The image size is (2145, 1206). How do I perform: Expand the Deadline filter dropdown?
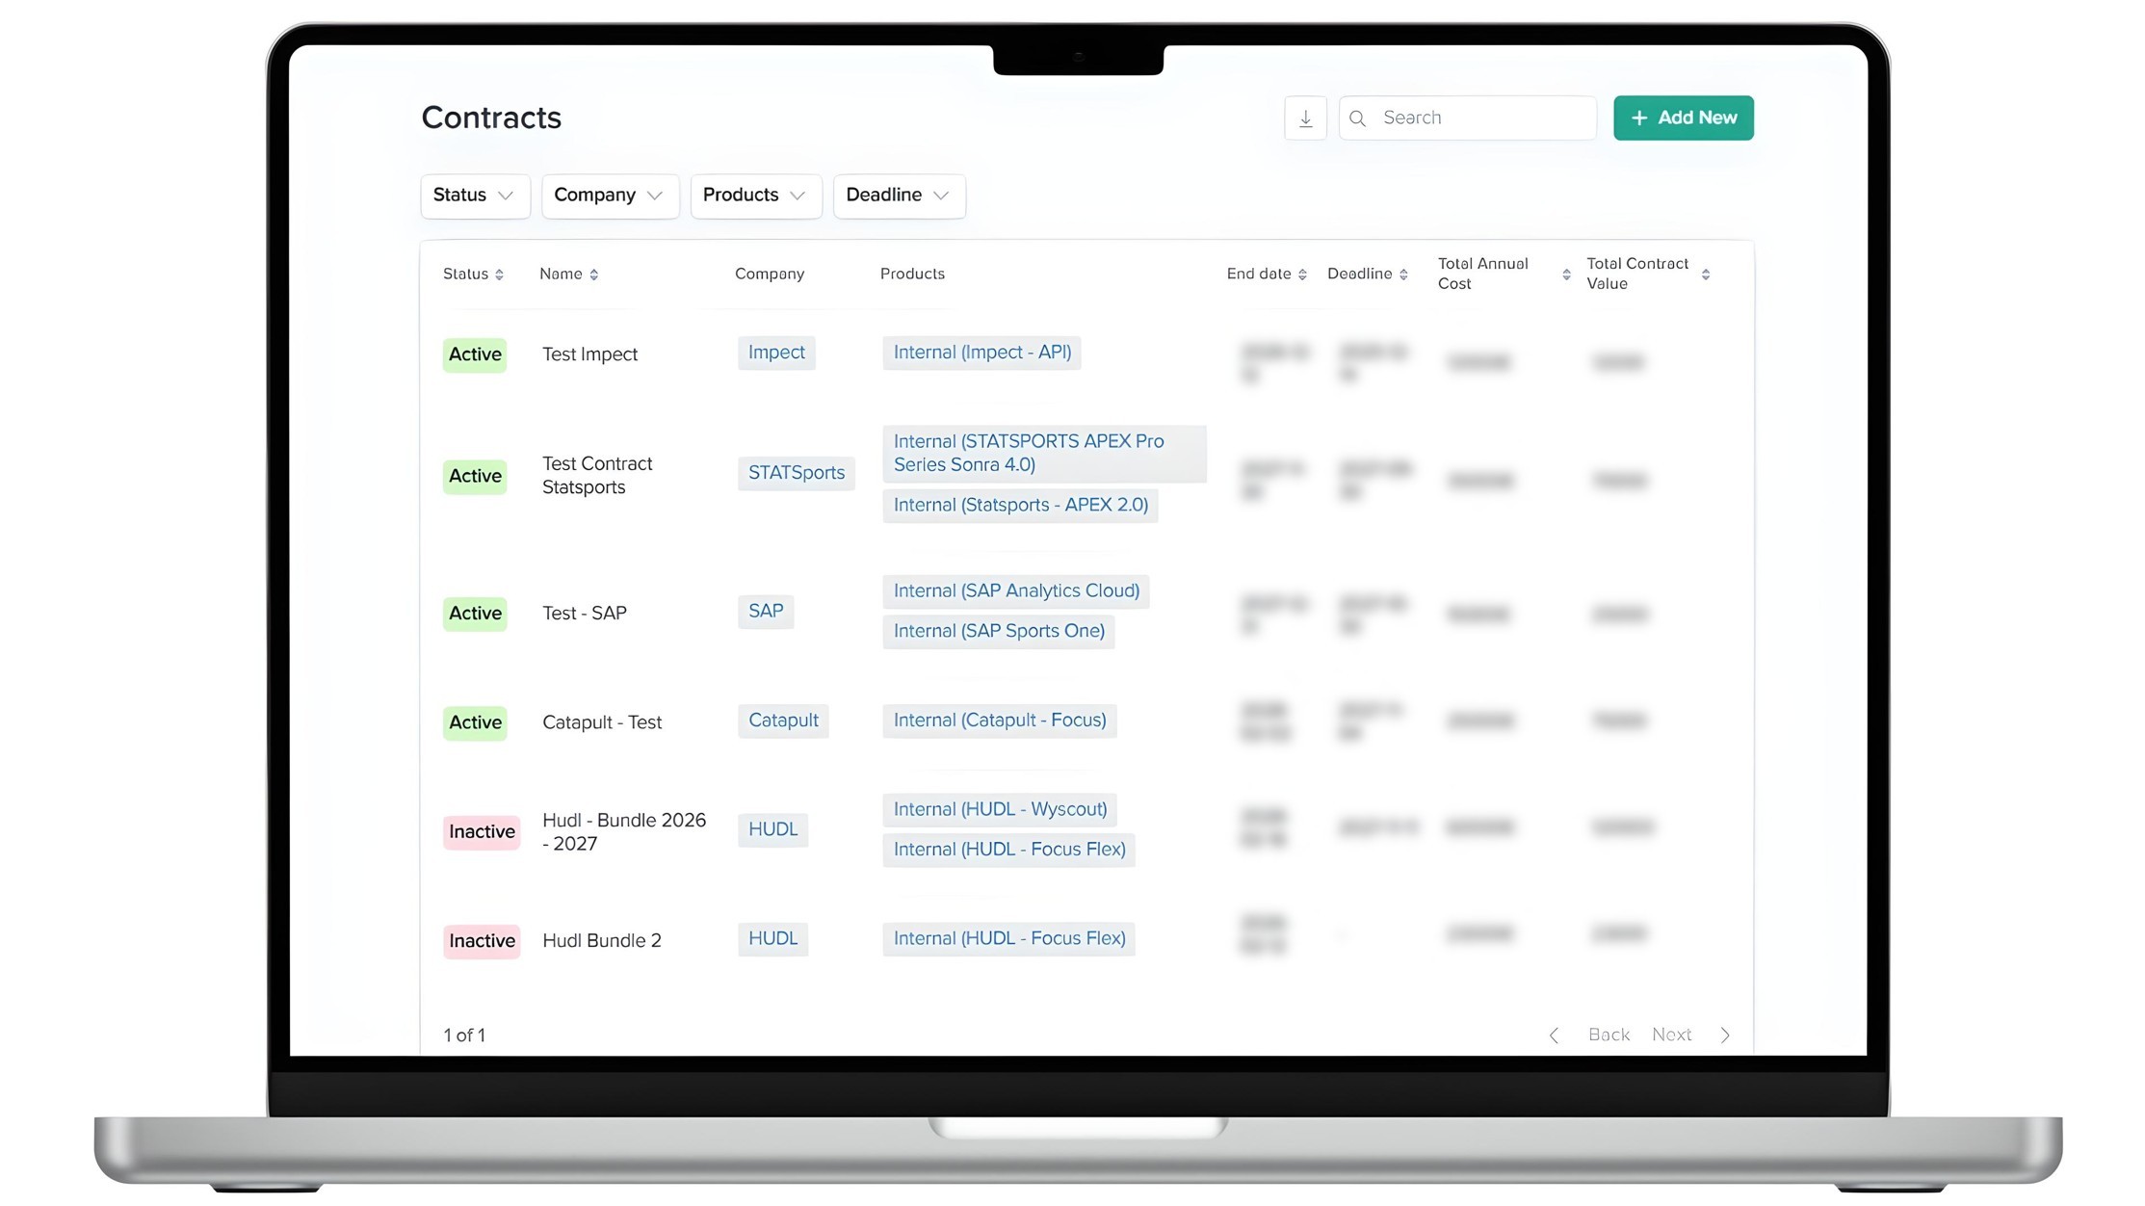898,196
